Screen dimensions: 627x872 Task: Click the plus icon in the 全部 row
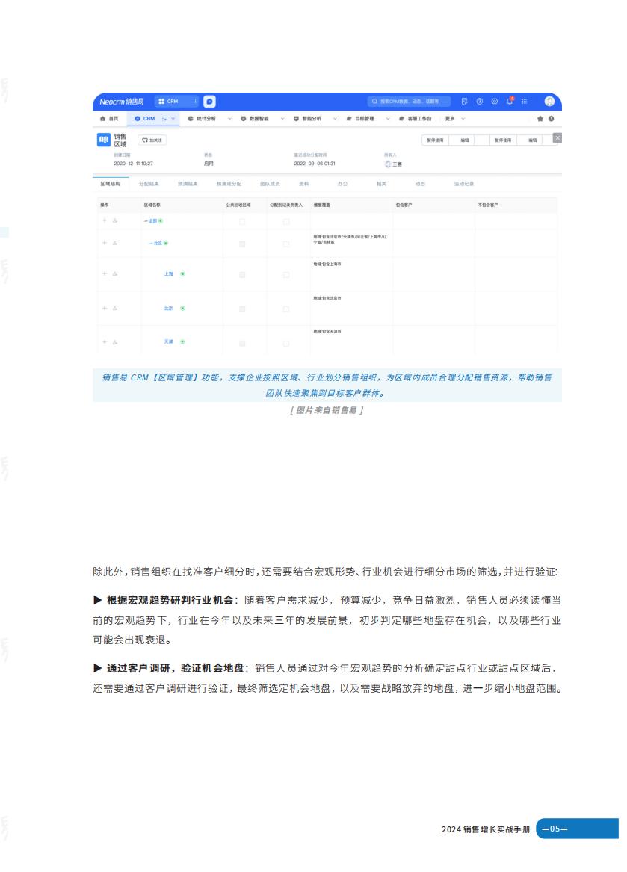coord(104,220)
